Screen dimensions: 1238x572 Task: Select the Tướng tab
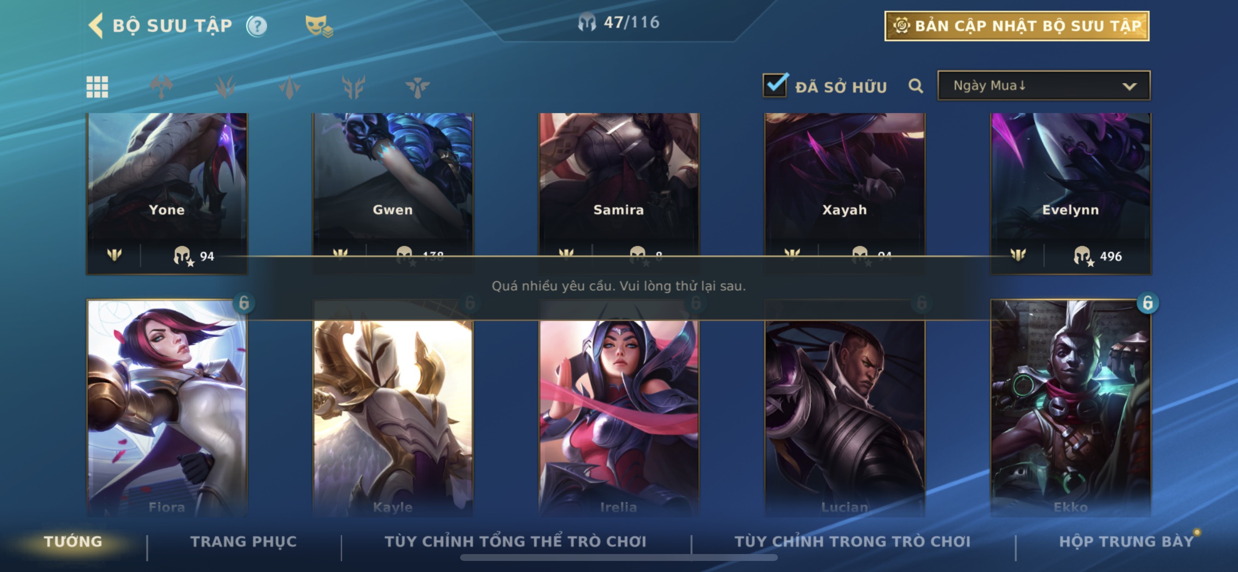tap(73, 541)
